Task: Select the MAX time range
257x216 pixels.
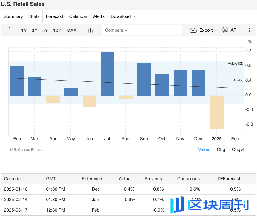Action: point(71,30)
